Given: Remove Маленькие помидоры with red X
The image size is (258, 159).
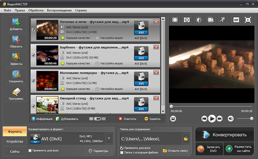Looking at the screenshot, I should (x=156, y=73).
